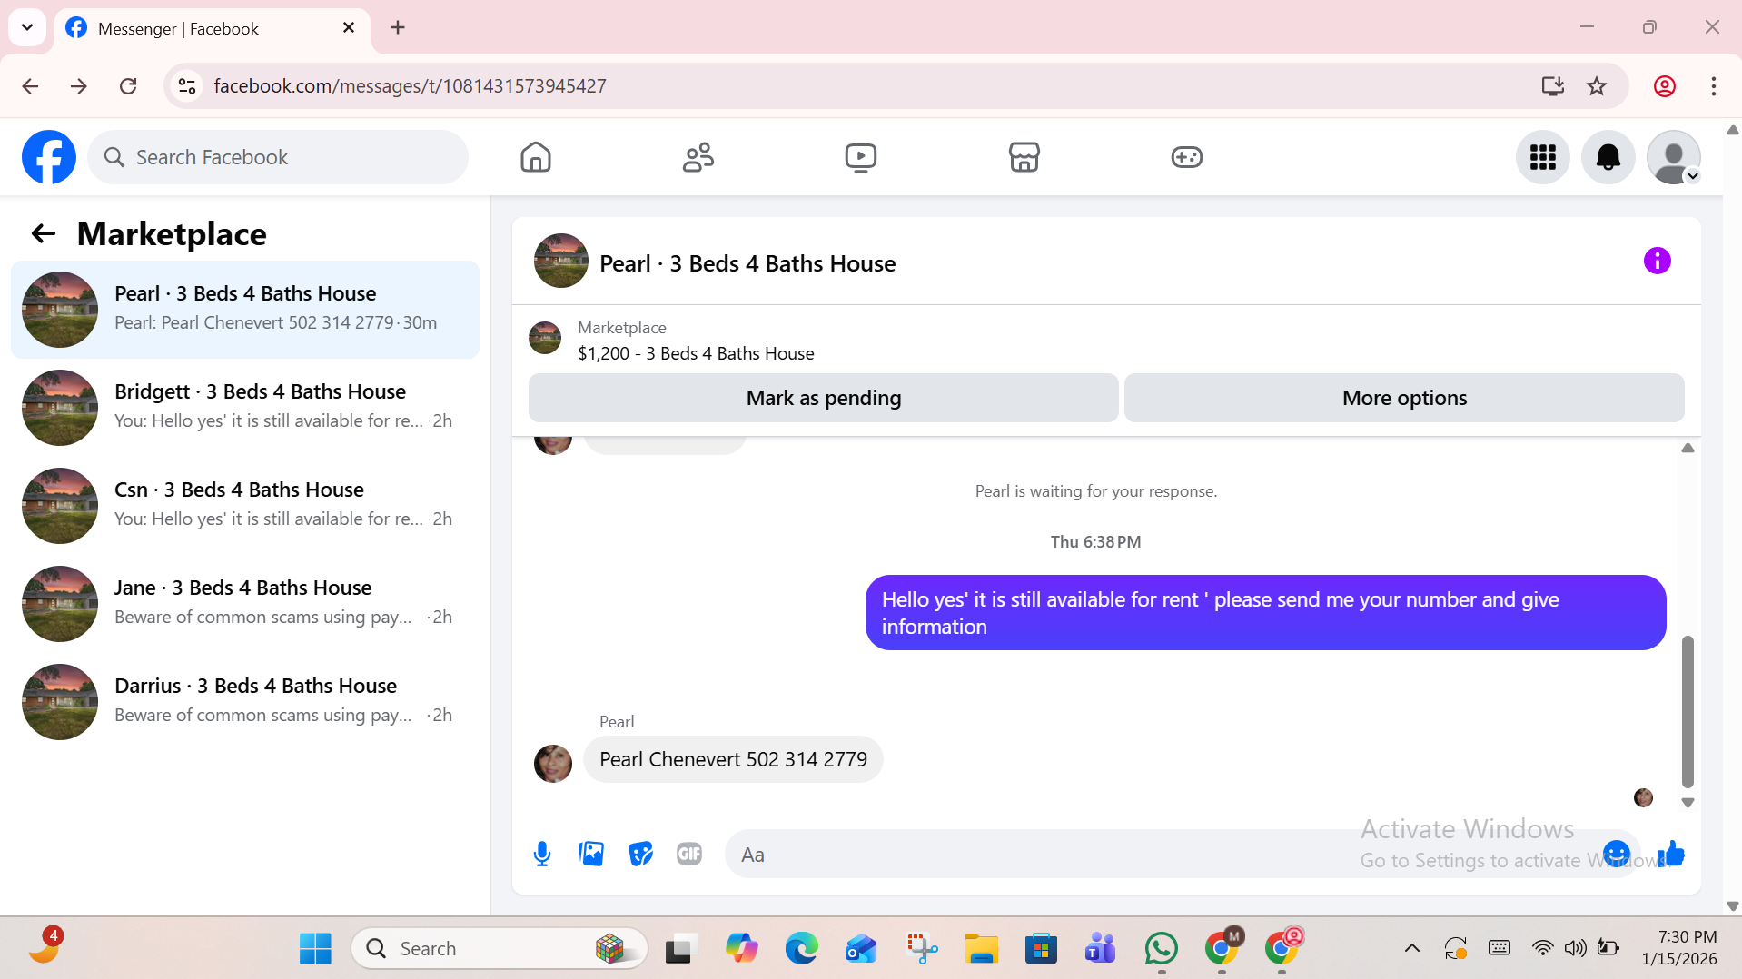The height and width of the screenshot is (979, 1742).
Task: Open Csn conversation in chat list
Action: coord(245,506)
